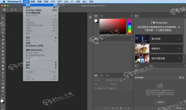186x110 pixels.
Task: Select the Path Selection tool
Action: click(3, 80)
